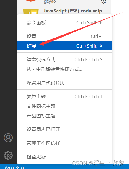Open the Accounts icon in the activity bar

(8, 138)
